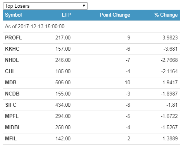
Task: Choose the MDB symbol
Action: [x=11, y=83]
